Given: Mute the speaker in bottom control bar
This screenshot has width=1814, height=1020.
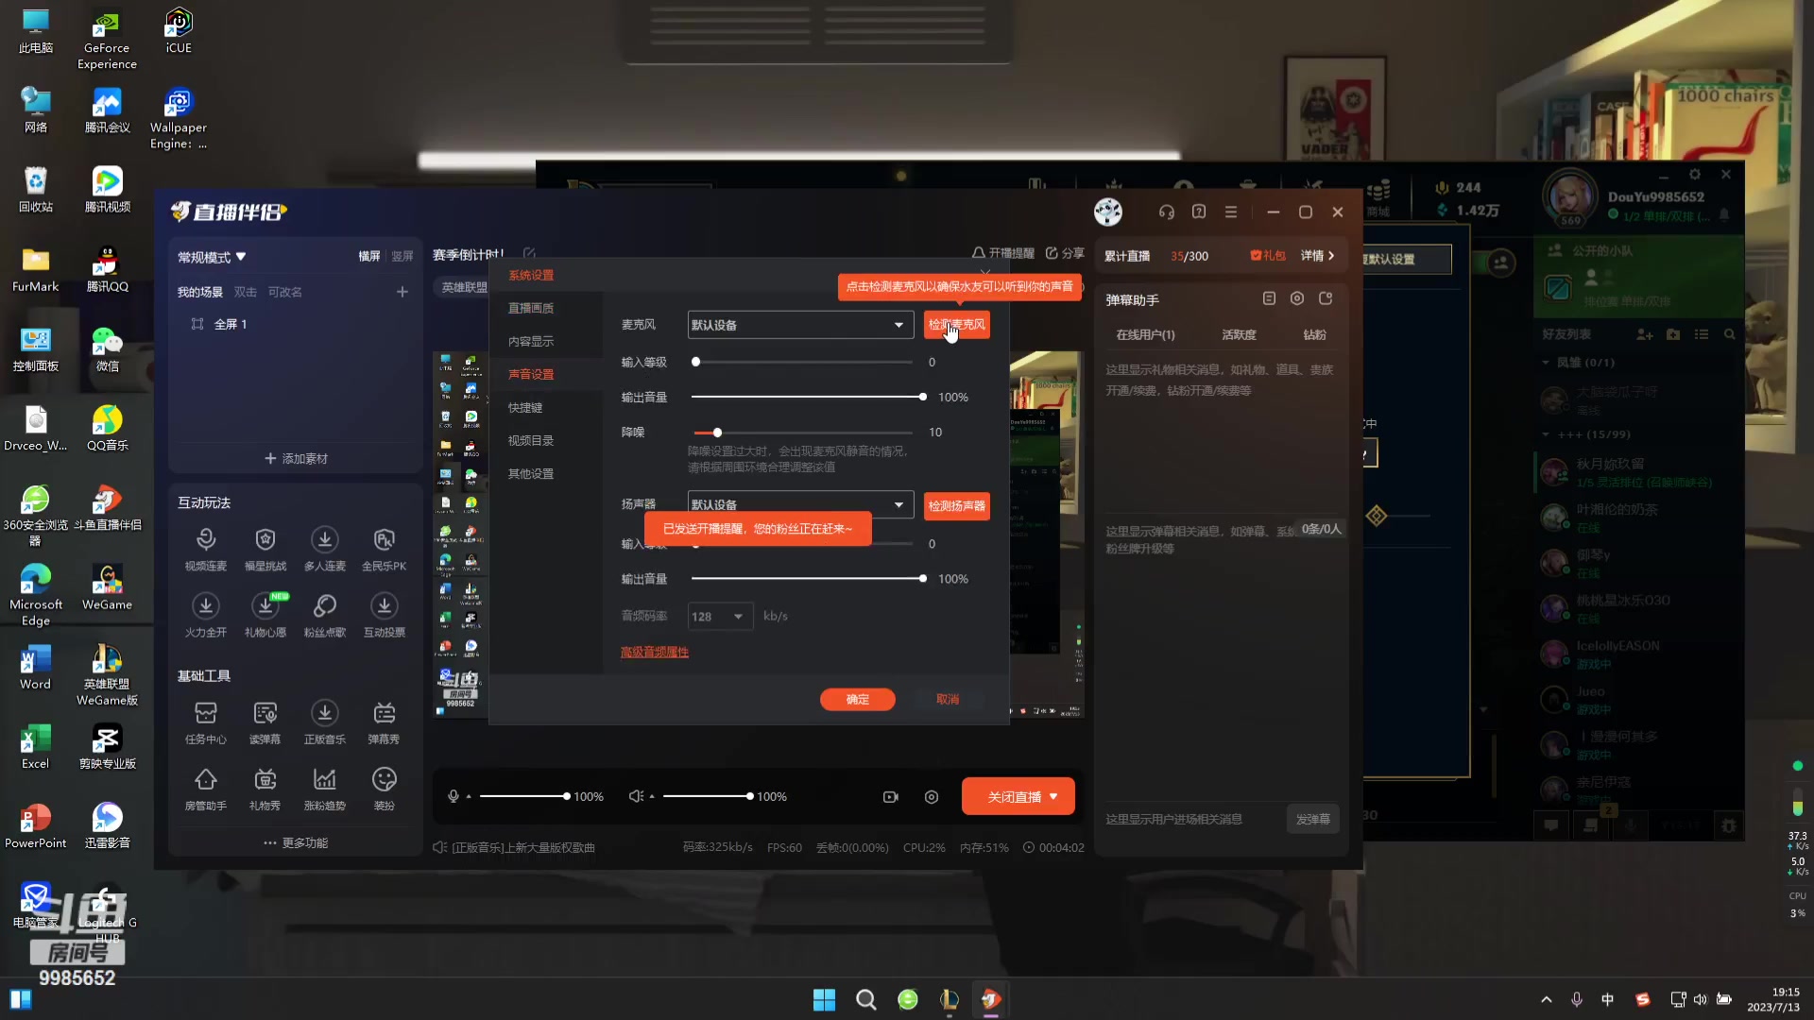Looking at the screenshot, I should pos(636,796).
